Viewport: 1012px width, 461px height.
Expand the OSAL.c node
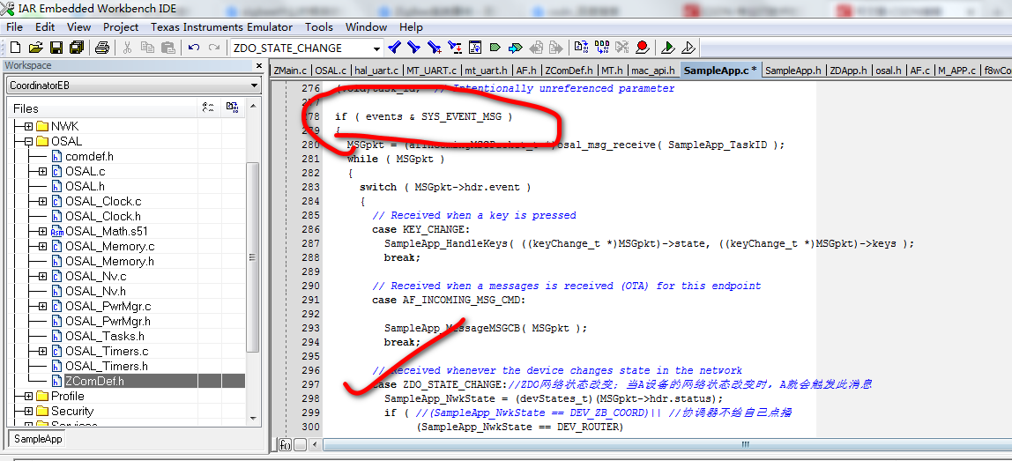point(42,171)
